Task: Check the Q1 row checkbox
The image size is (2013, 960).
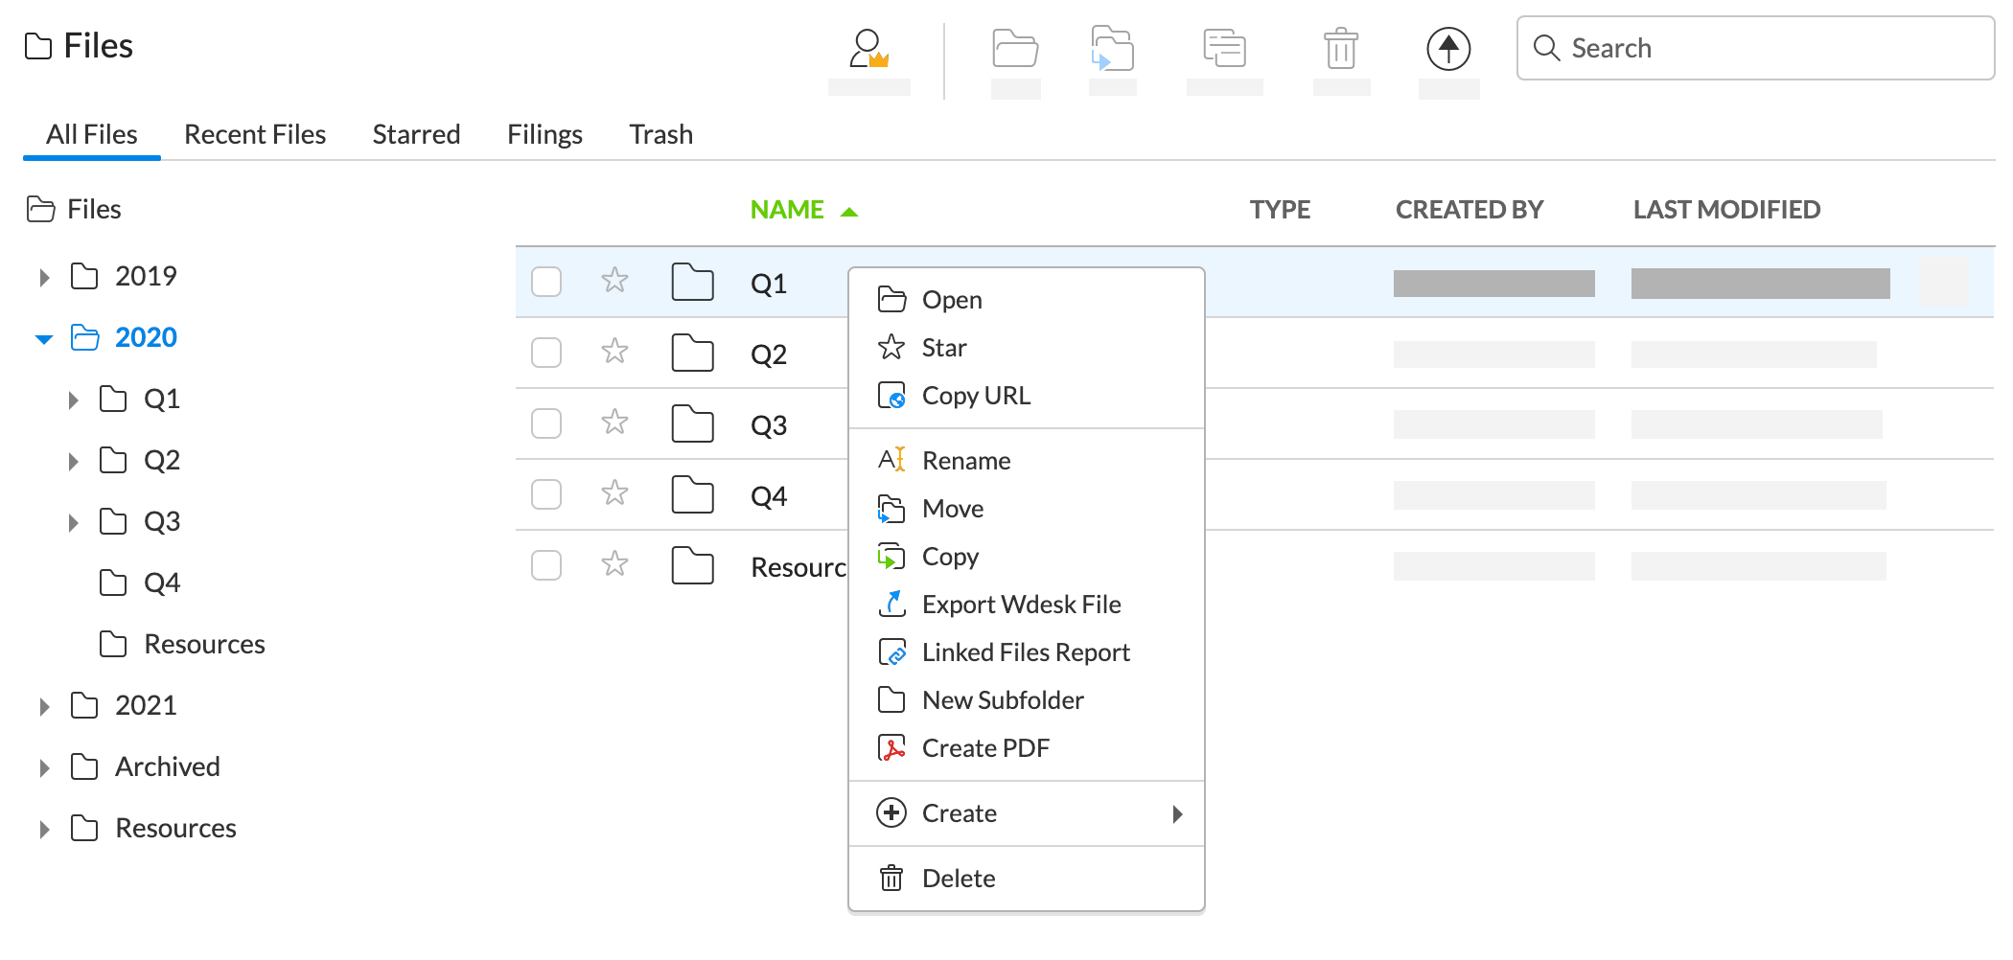Action: [x=546, y=282]
